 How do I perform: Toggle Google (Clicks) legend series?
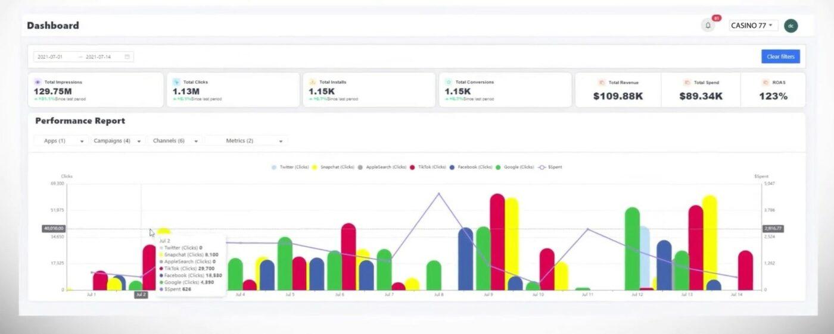pyautogui.click(x=514, y=167)
